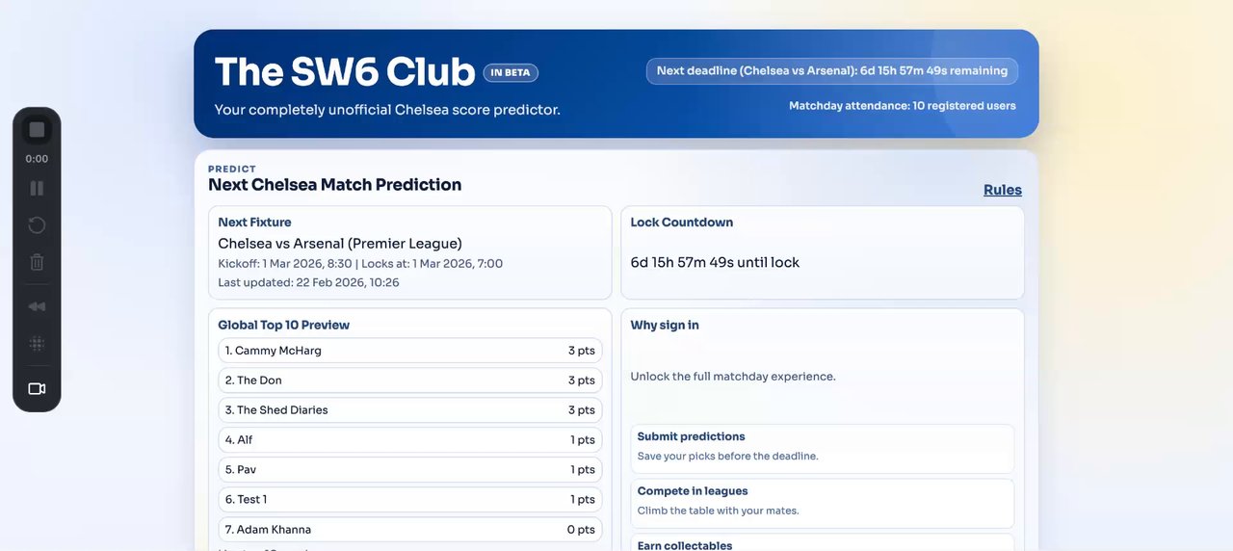Click the IN BETA badge

[511, 72]
